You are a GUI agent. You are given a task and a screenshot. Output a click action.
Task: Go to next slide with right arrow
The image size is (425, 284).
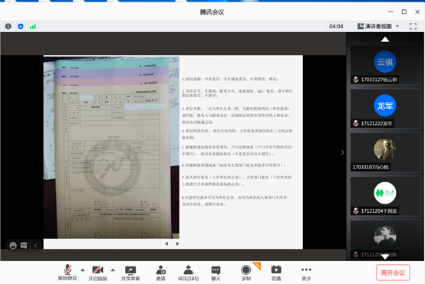tap(177, 243)
